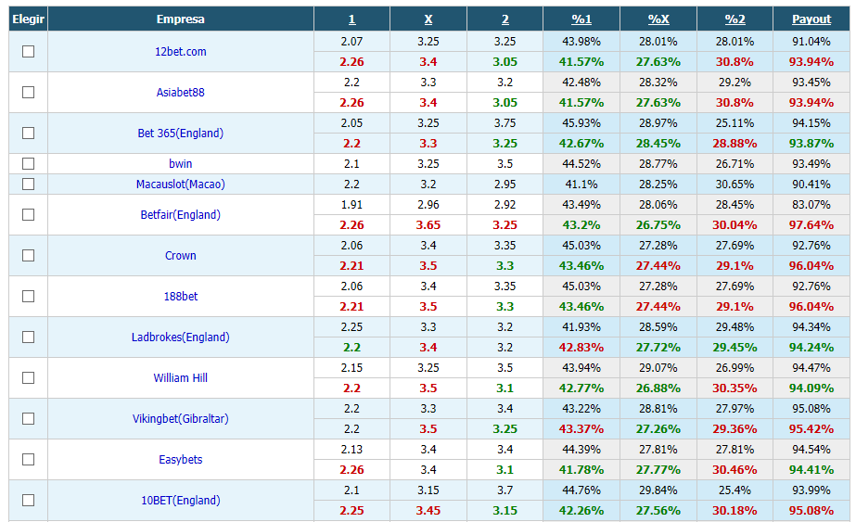Click bwin's 3.5 away odds

505,164
